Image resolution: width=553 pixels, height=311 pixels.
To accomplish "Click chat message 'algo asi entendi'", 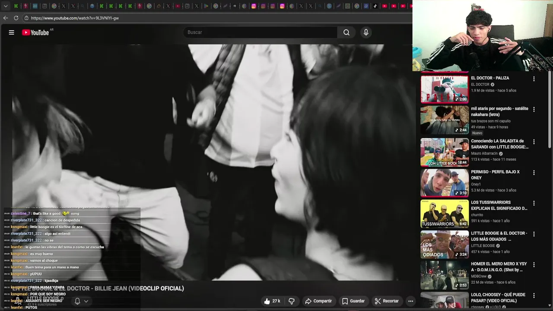I will (57, 234).
